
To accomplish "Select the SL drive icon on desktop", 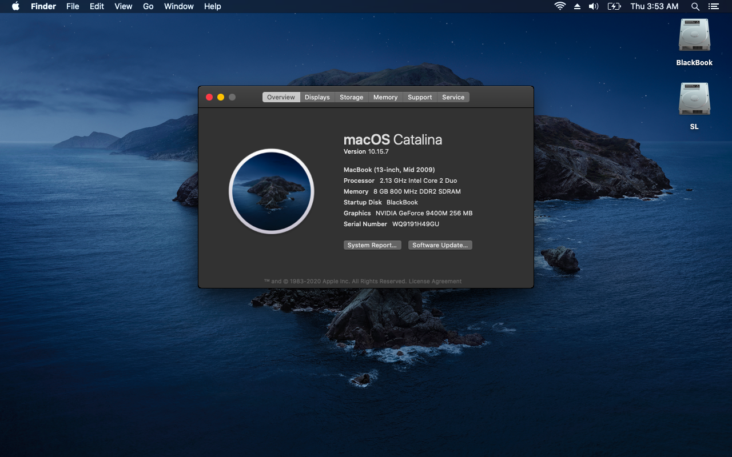I will point(694,99).
